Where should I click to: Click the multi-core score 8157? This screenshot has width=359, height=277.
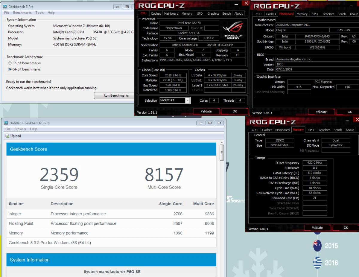(x=164, y=175)
